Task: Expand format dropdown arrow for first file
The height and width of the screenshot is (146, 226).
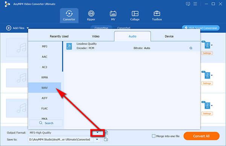Action: pyautogui.click(x=212, y=45)
